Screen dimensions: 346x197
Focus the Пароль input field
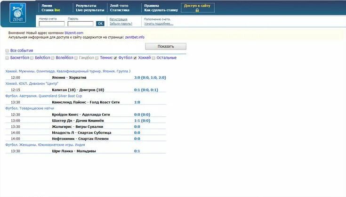[80, 24]
